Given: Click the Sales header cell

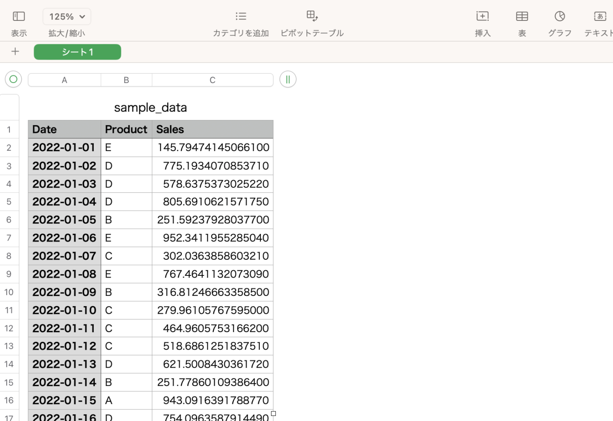Looking at the screenshot, I should (x=212, y=129).
